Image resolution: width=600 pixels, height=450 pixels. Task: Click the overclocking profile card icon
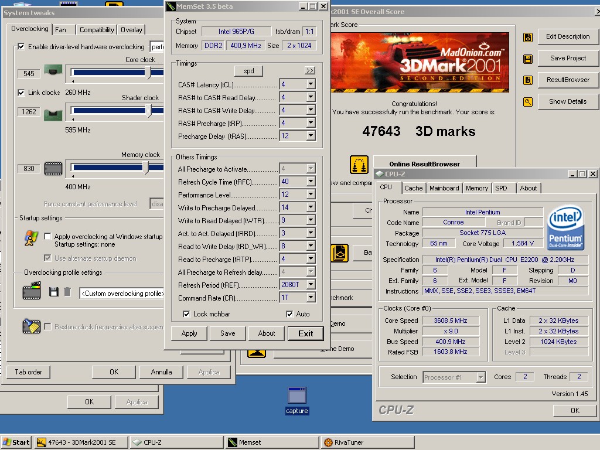tap(32, 291)
